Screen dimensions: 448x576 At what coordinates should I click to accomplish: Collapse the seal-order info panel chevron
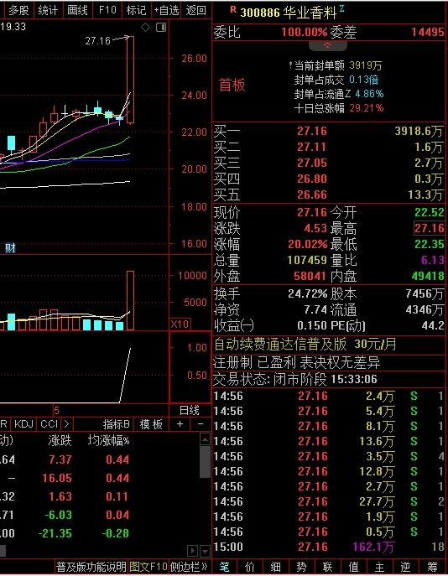[x=327, y=45]
